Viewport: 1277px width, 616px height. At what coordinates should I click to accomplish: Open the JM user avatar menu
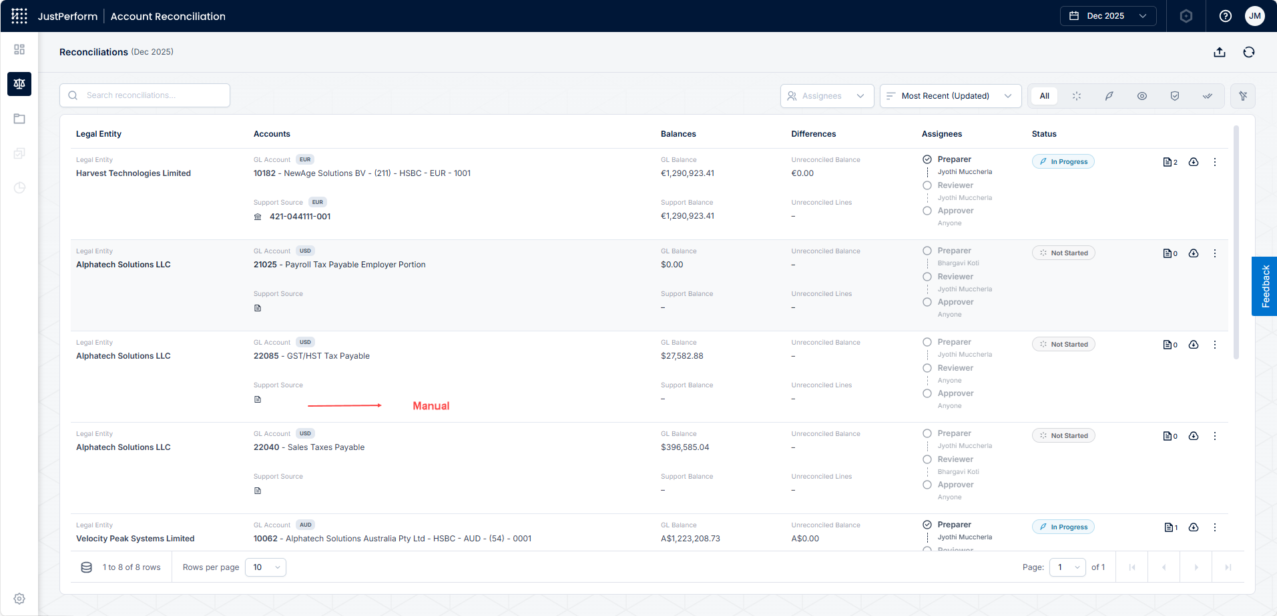pyautogui.click(x=1255, y=16)
